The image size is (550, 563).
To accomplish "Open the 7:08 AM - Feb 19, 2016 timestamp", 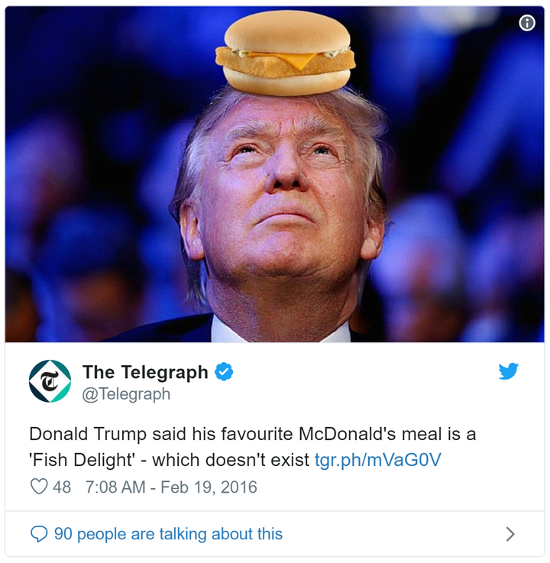I will [171, 487].
